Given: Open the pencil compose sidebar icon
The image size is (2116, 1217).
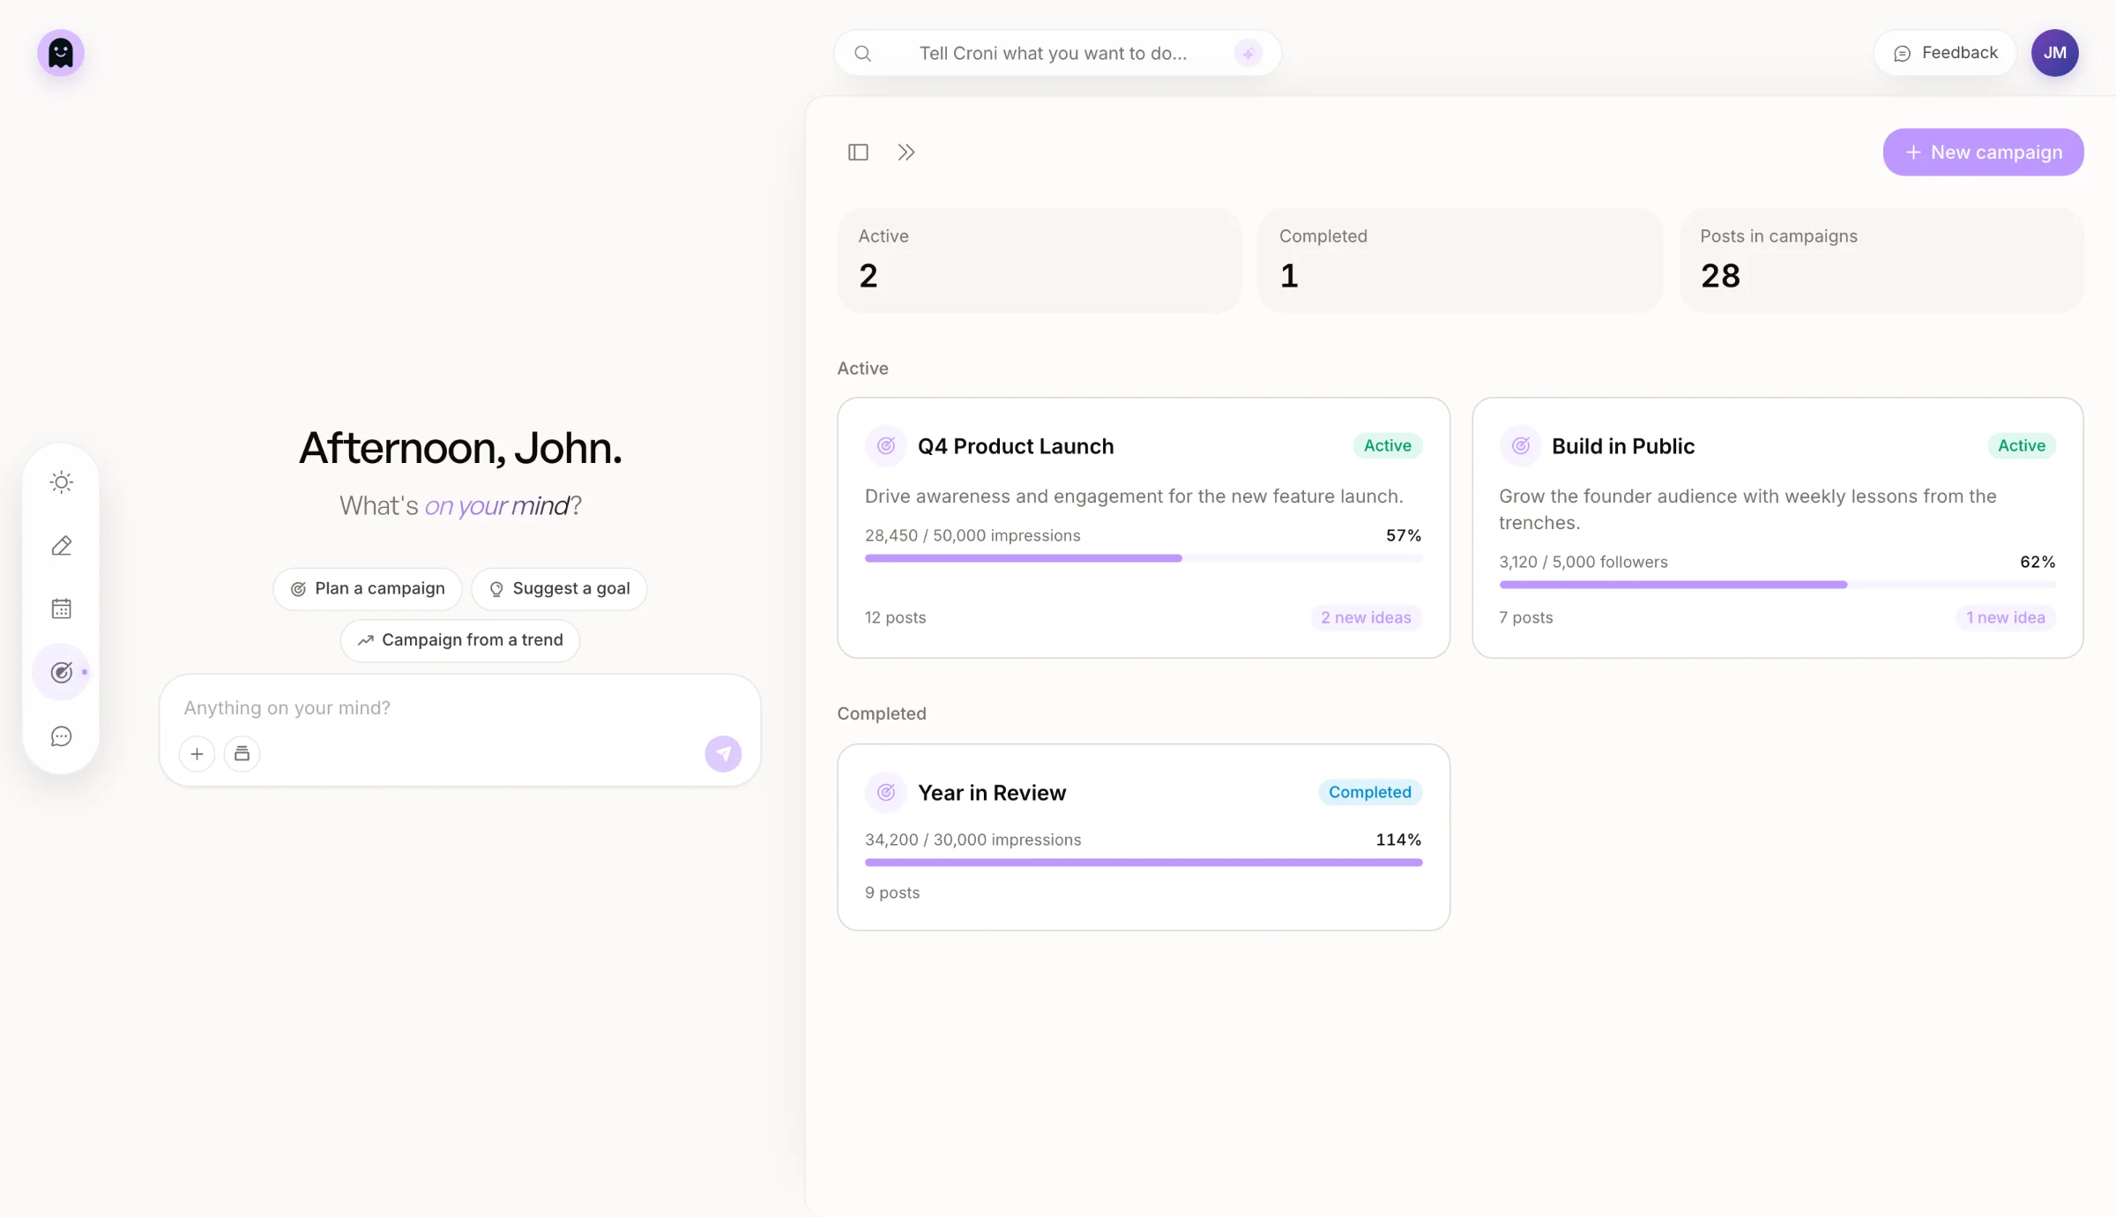Looking at the screenshot, I should coord(61,546).
